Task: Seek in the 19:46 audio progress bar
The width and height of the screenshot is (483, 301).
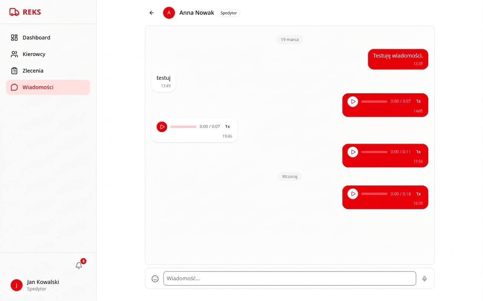Action: point(183,127)
